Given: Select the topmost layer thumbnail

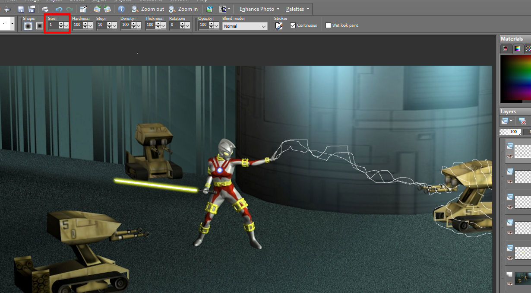Looking at the screenshot, I should pos(523,151).
